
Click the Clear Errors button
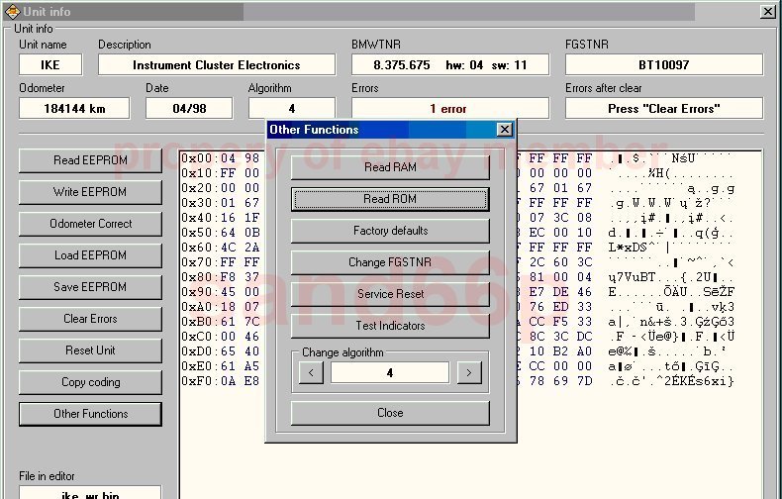[90, 319]
